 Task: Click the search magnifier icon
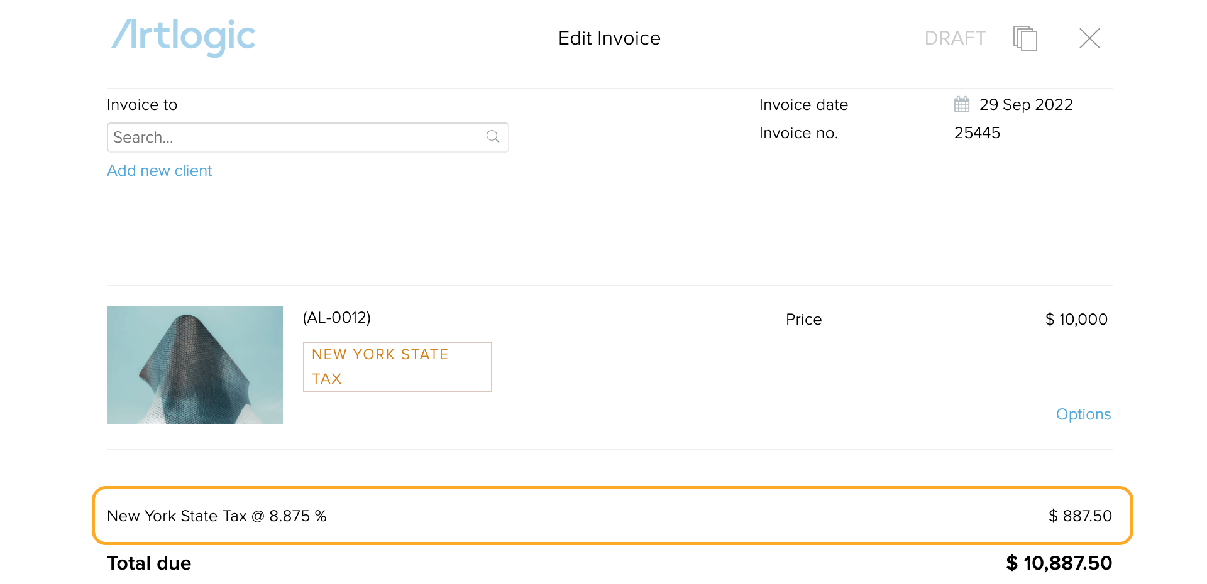tap(493, 137)
